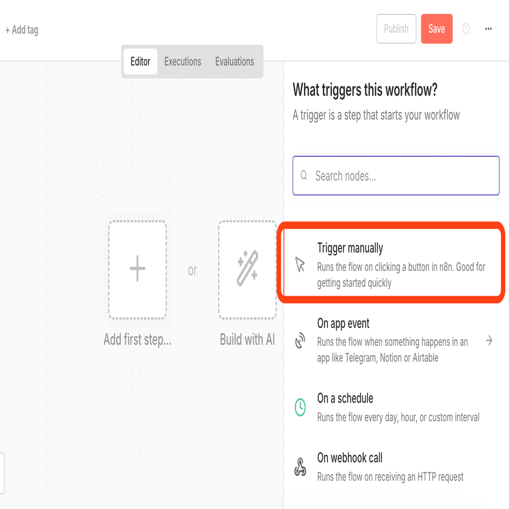Click Add tag link
The width and height of the screenshot is (509, 509).
pyautogui.click(x=22, y=30)
